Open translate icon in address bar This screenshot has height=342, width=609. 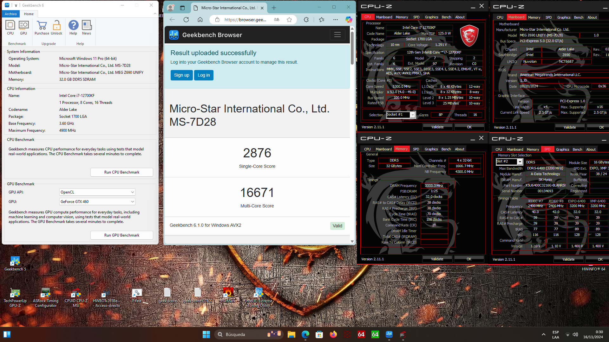click(277, 20)
